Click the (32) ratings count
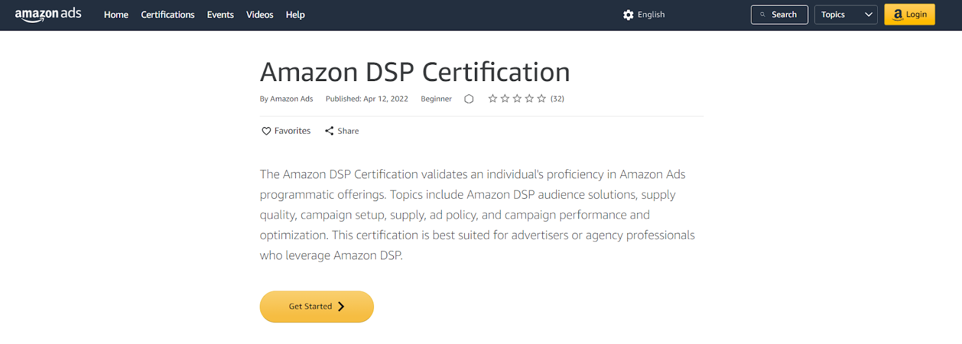 click(x=557, y=98)
